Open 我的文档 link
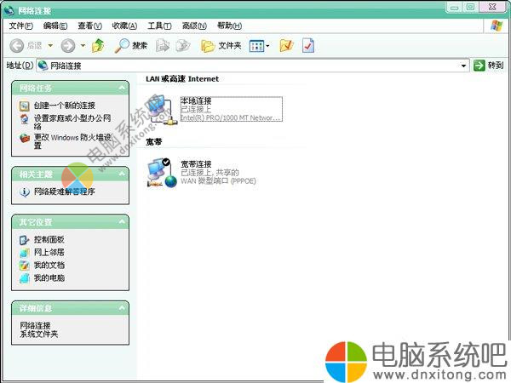 point(49,265)
